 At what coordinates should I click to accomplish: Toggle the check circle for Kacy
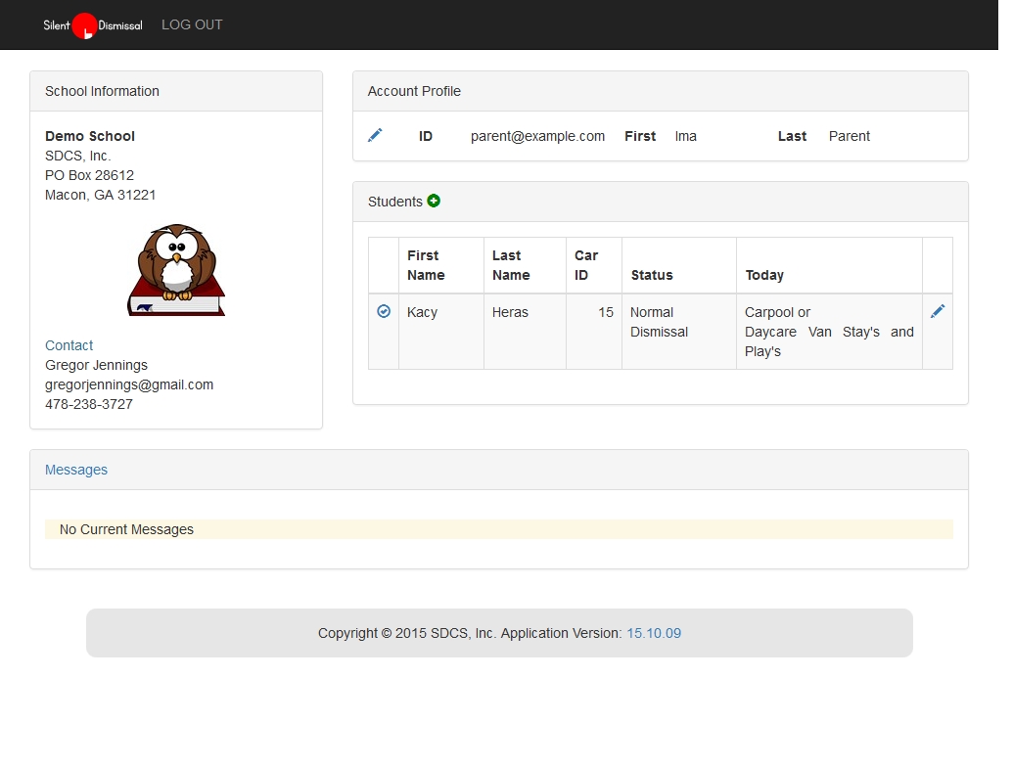tap(384, 311)
